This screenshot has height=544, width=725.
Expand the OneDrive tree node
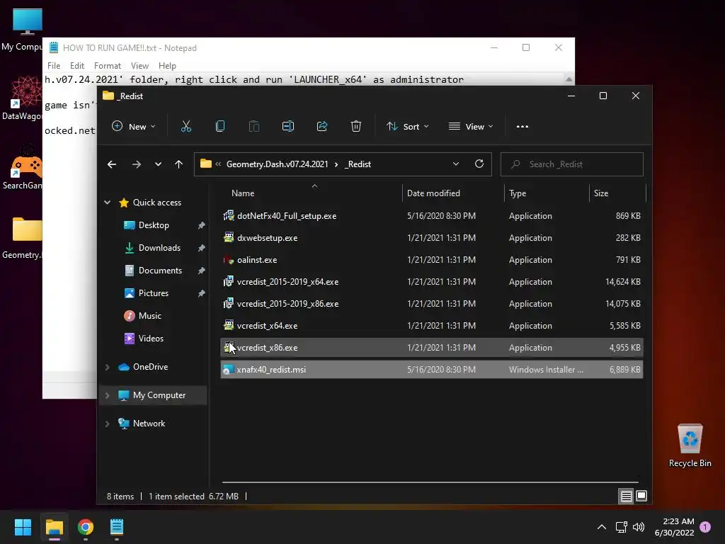click(x=108, y=367)
